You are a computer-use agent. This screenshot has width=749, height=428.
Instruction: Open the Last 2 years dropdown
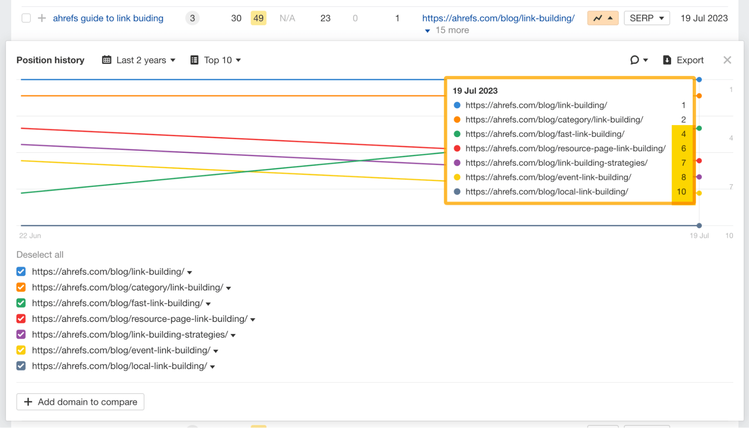point(142,60)
